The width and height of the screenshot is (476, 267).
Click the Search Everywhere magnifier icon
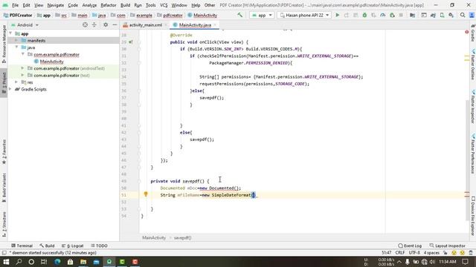[463, 15]
